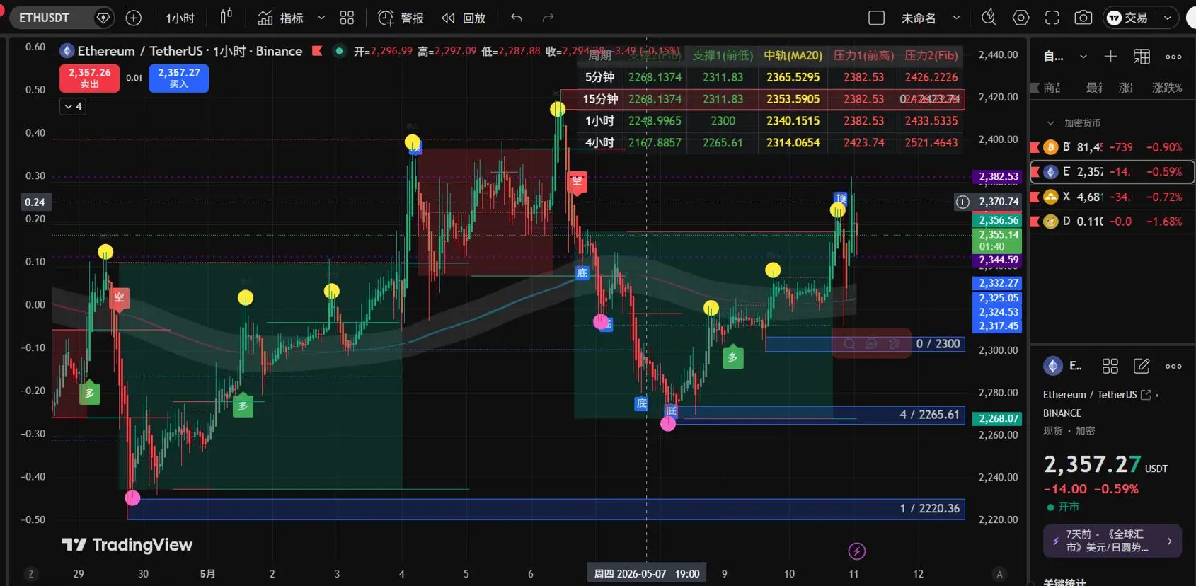Open the grid icon in the symbol details panel

click(1110, 366)
